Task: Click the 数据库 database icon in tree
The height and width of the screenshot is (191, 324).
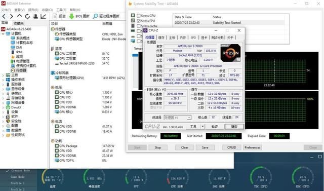Action: (x=8, y=130)
